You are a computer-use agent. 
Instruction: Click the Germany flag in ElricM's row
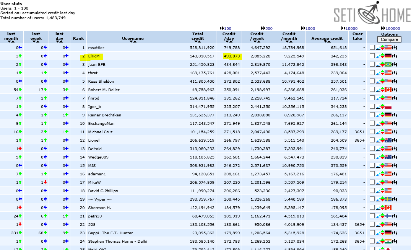click(x=388, y=56)
